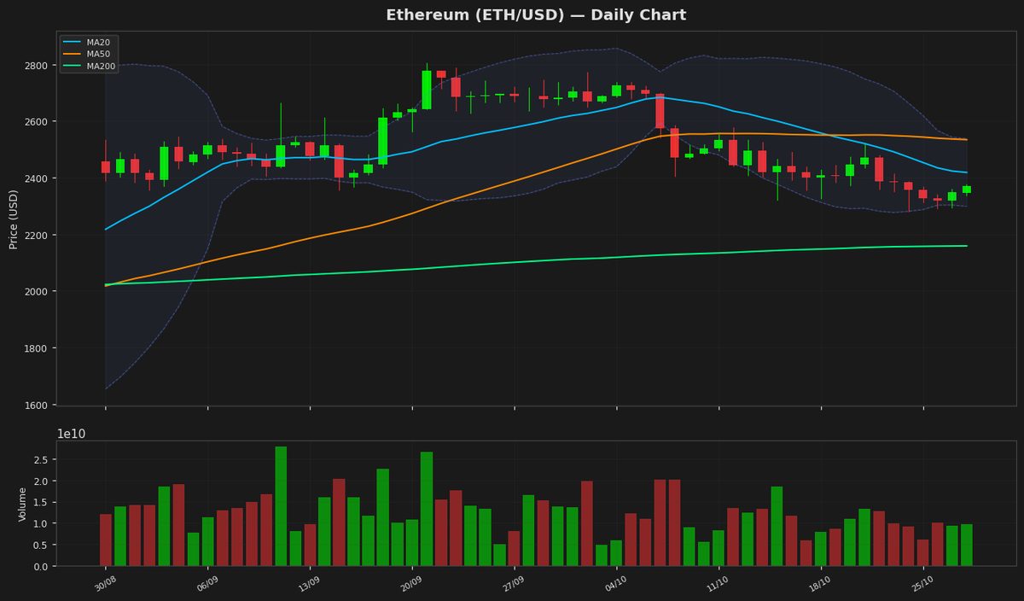Click the 1e10 scale notation above volume panel
Viewport: 1024px width, 601px height.
[71, 434]
